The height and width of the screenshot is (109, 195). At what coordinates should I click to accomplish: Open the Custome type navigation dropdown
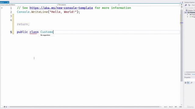[x=88, y=5]
